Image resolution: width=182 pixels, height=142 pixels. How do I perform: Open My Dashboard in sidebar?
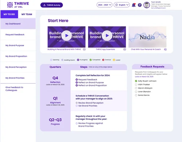coord(18,24)
